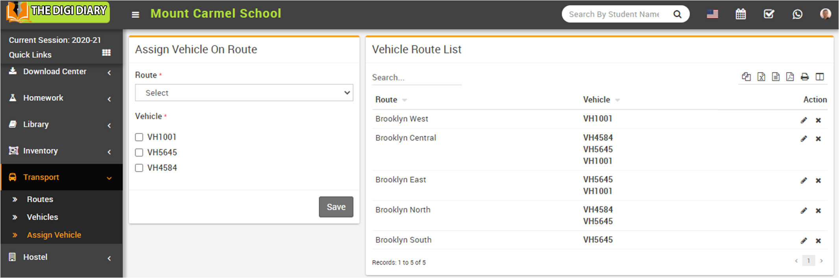This screenshot has height=278, width=839.
Task: Click the Save button
Action: point(336,207)
